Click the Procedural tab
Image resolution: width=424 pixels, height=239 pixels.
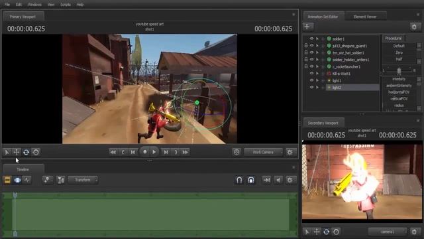point(393,39)
